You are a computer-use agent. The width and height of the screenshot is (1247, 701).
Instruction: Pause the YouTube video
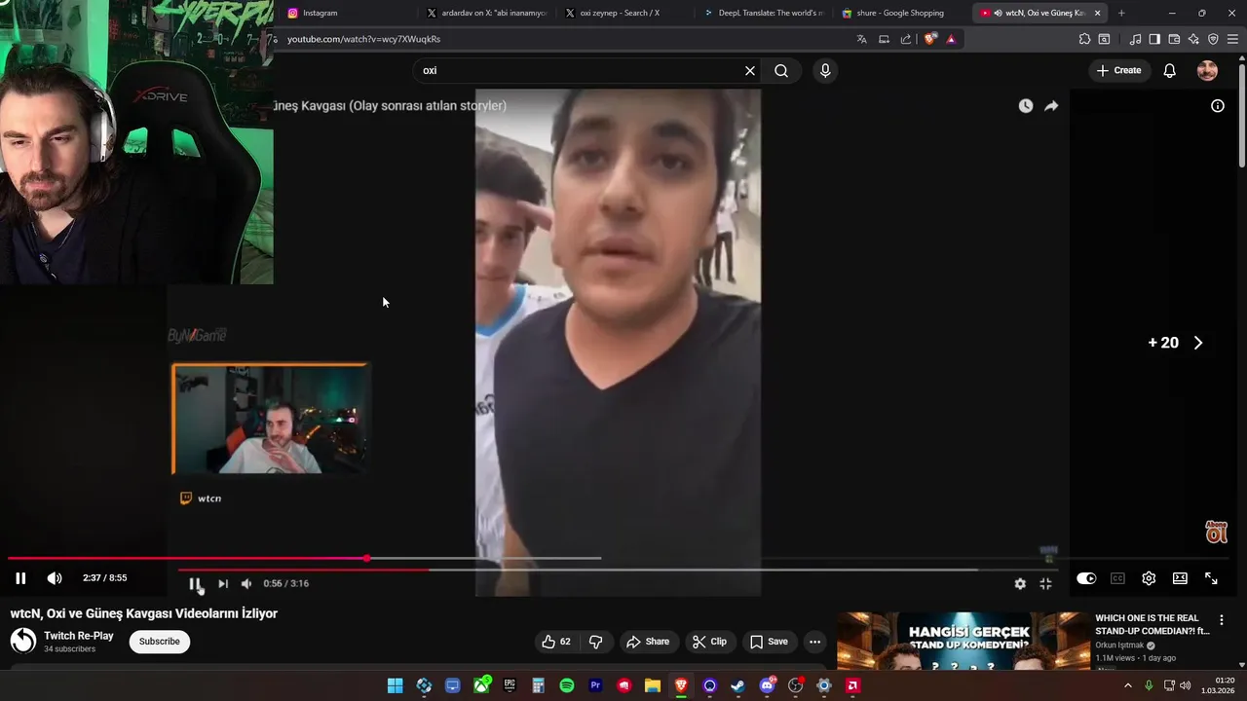20,578
